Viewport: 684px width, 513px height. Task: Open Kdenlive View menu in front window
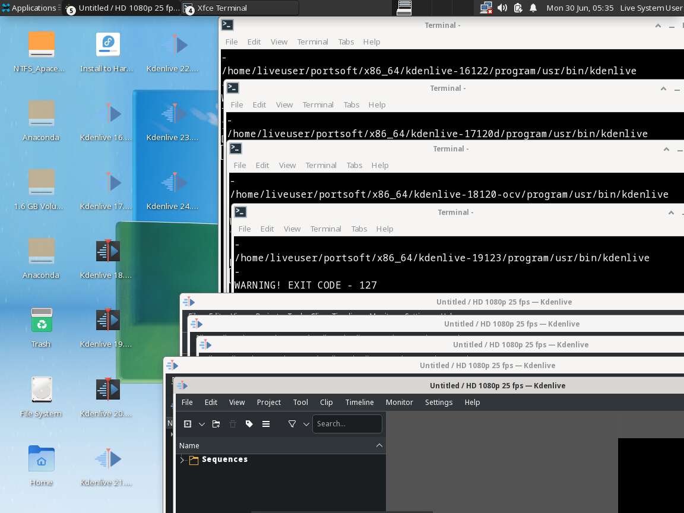(x=237, y=402)
